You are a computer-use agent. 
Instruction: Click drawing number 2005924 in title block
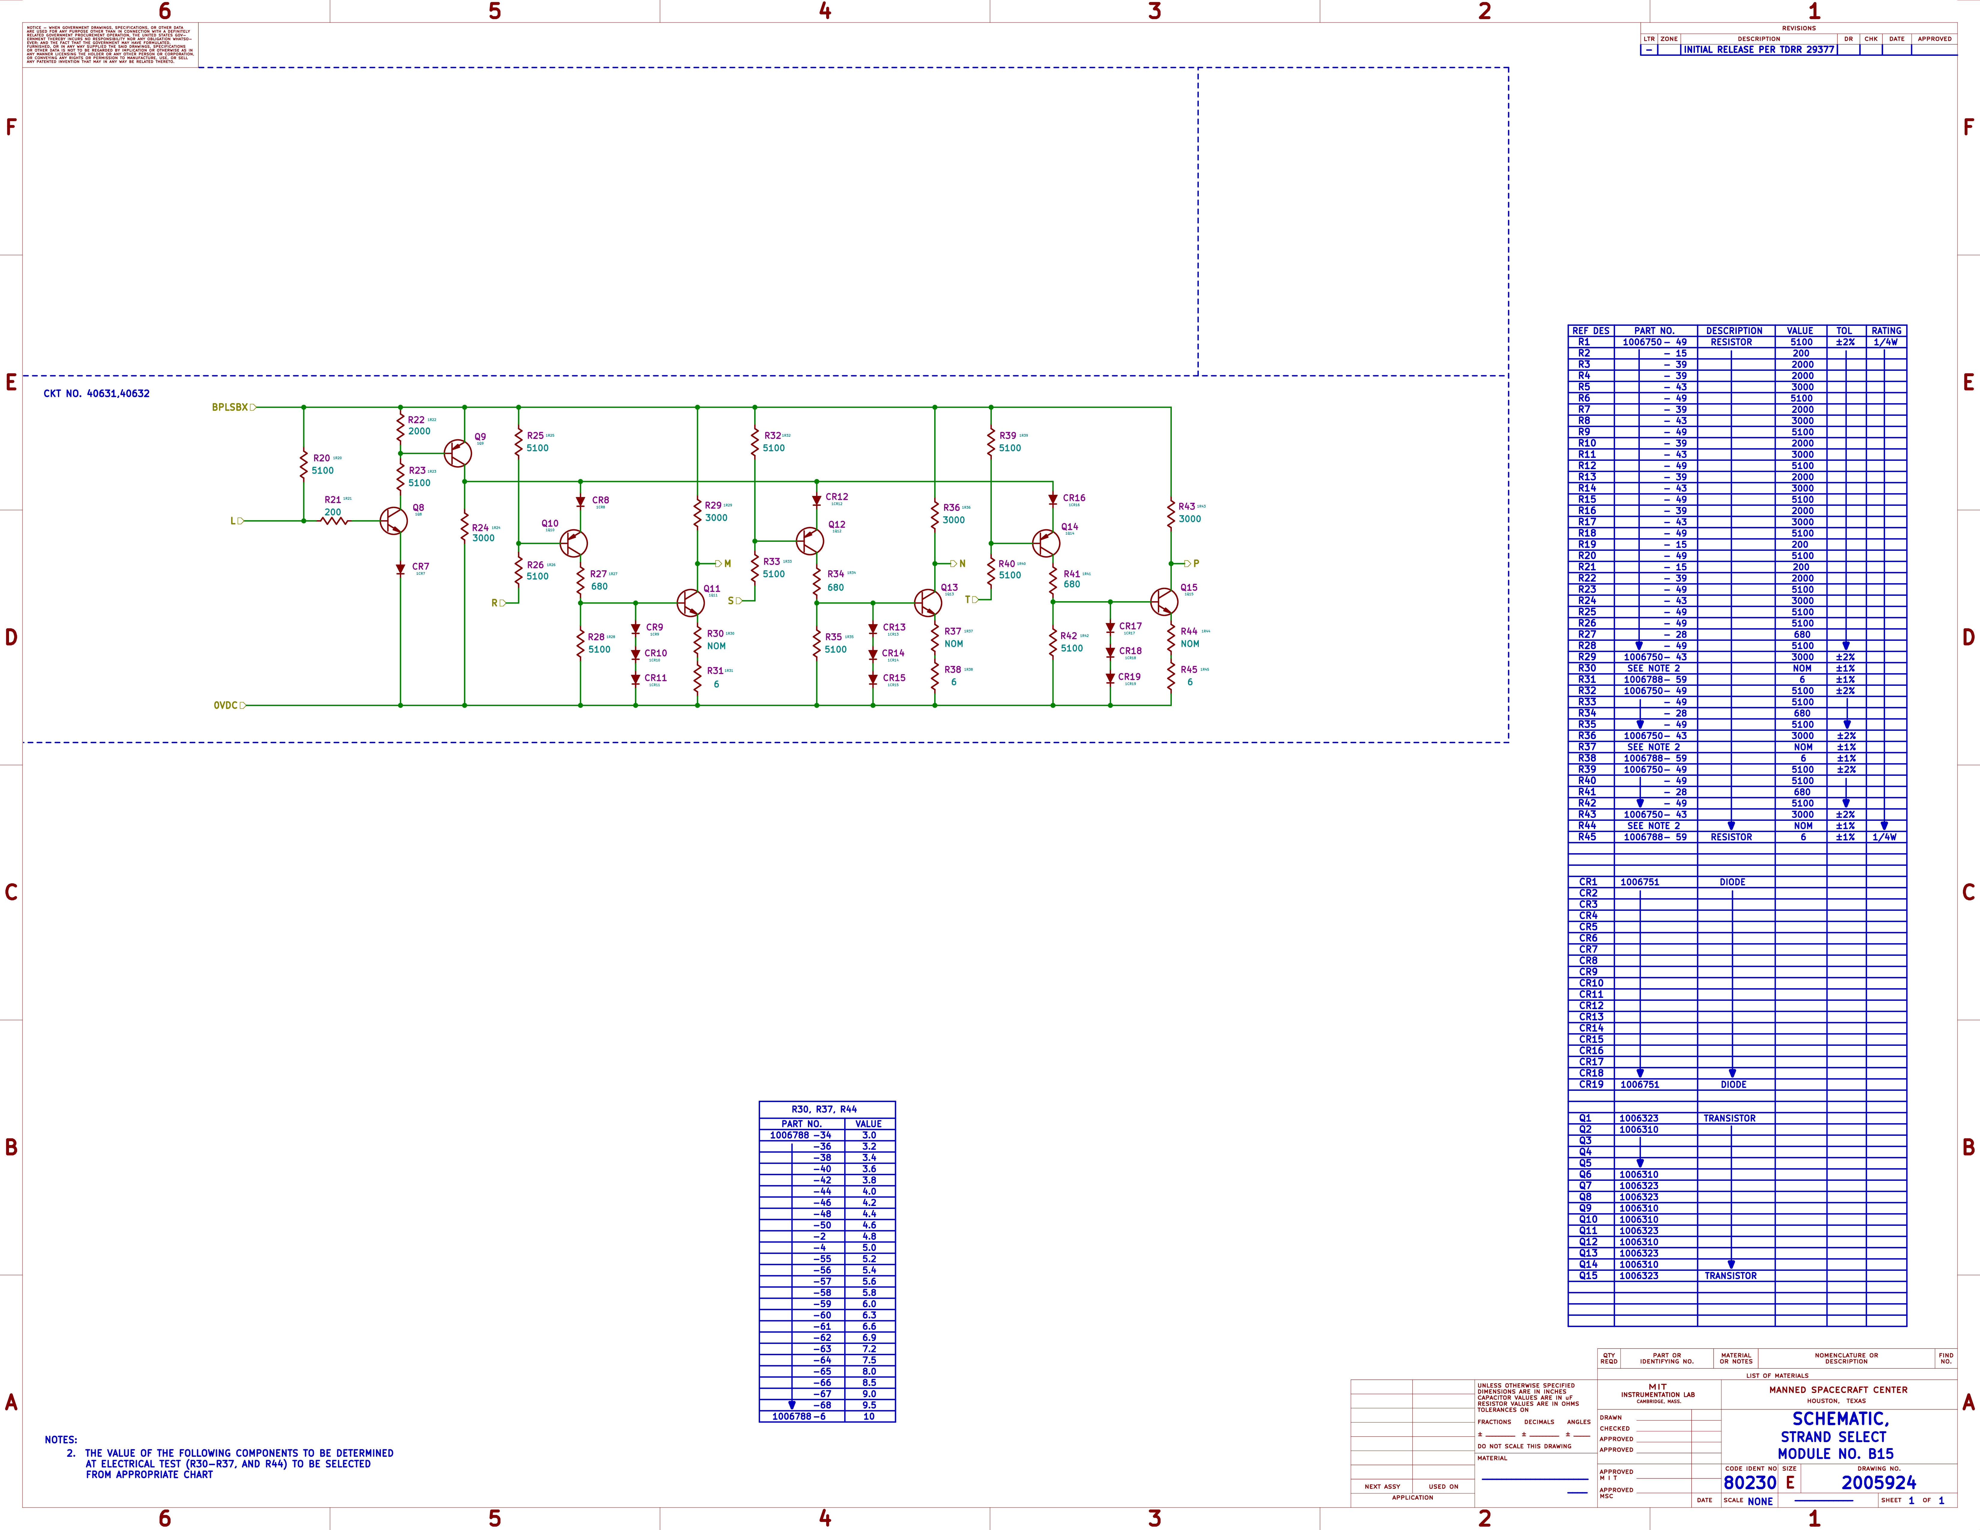[x=1879, y=1483]
